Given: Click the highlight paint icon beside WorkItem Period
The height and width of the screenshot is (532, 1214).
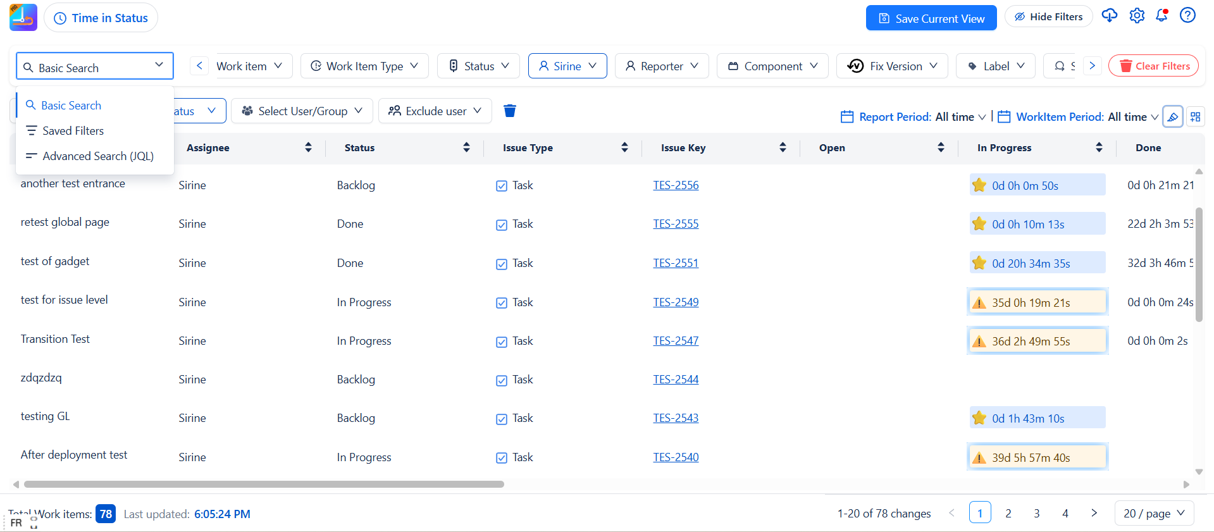Looking at the screenshot, I should click(x=1172, y=117).
